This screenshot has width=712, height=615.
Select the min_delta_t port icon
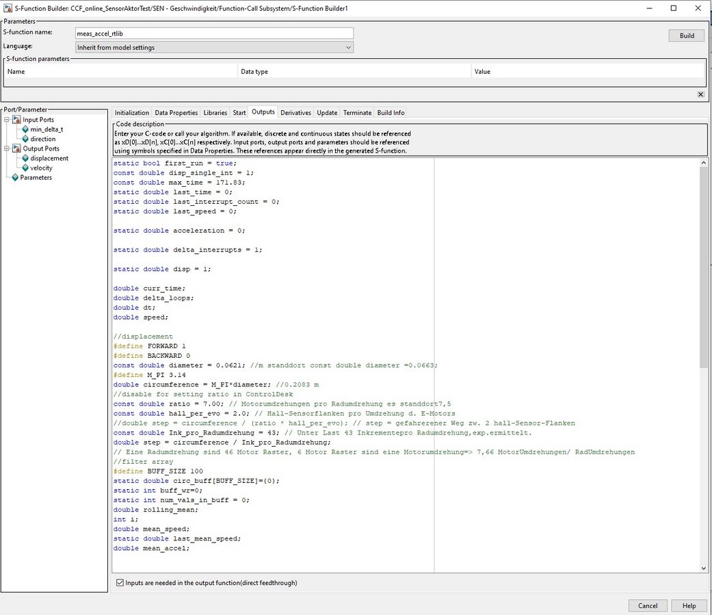point(25,129)
